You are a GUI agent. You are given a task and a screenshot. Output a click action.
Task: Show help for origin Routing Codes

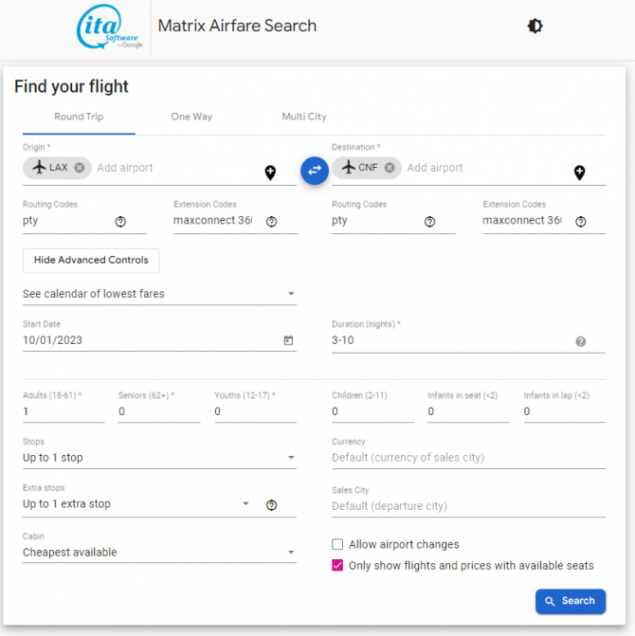[x=120, y=222]
